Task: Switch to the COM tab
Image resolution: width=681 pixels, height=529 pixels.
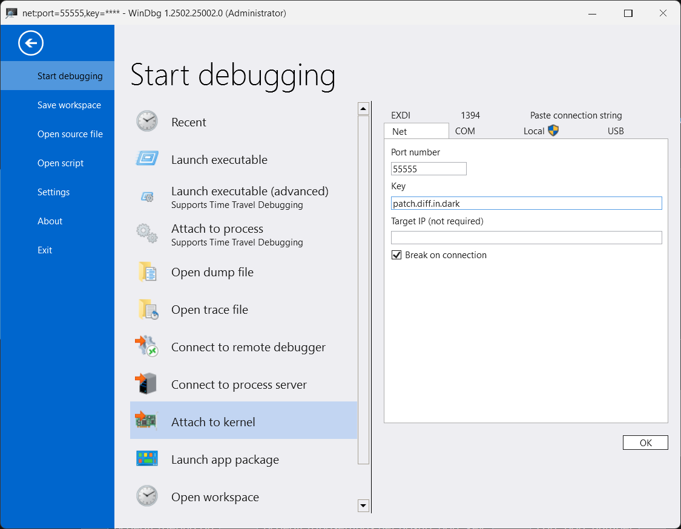Action: pos(465,131)
